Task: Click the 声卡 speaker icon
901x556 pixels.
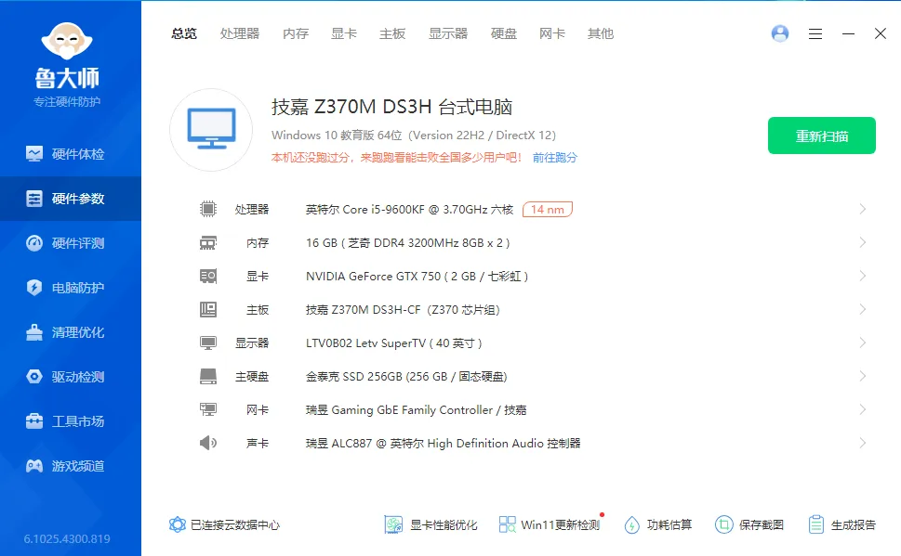Action: (x=208, y=443)
